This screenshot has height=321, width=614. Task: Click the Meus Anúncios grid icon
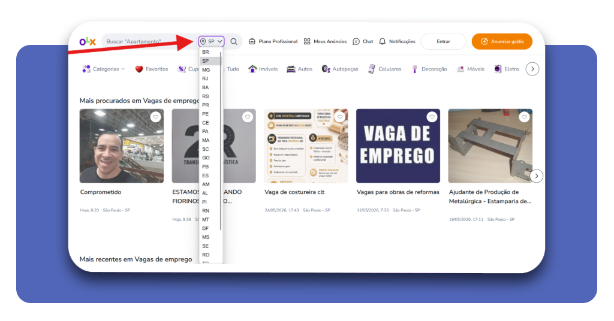[x=307, y=41]
